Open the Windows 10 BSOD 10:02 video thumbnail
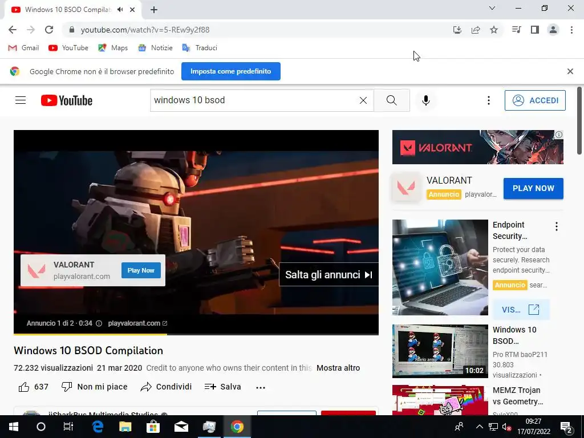Image resolution: width=584 pixels, height=438 pixels. 440,351
